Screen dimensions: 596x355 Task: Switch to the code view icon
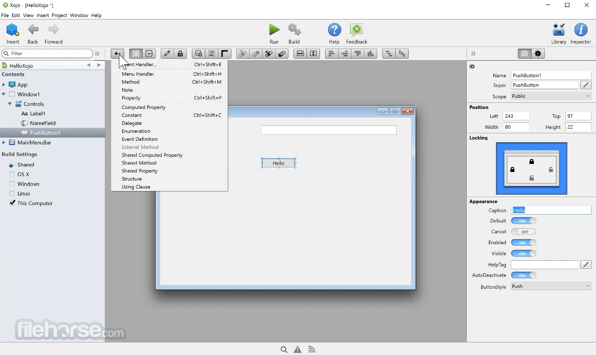149,54
